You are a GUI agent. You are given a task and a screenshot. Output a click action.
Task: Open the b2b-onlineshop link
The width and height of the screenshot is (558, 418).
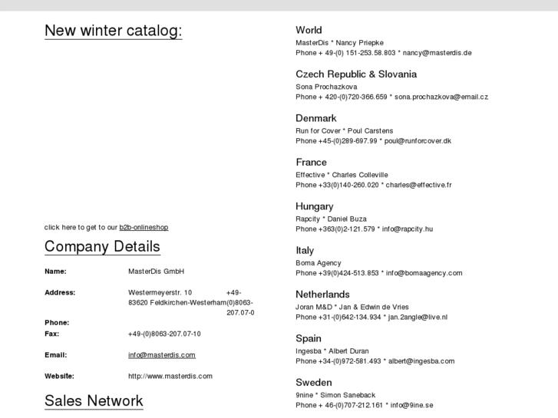coord(144,227)
